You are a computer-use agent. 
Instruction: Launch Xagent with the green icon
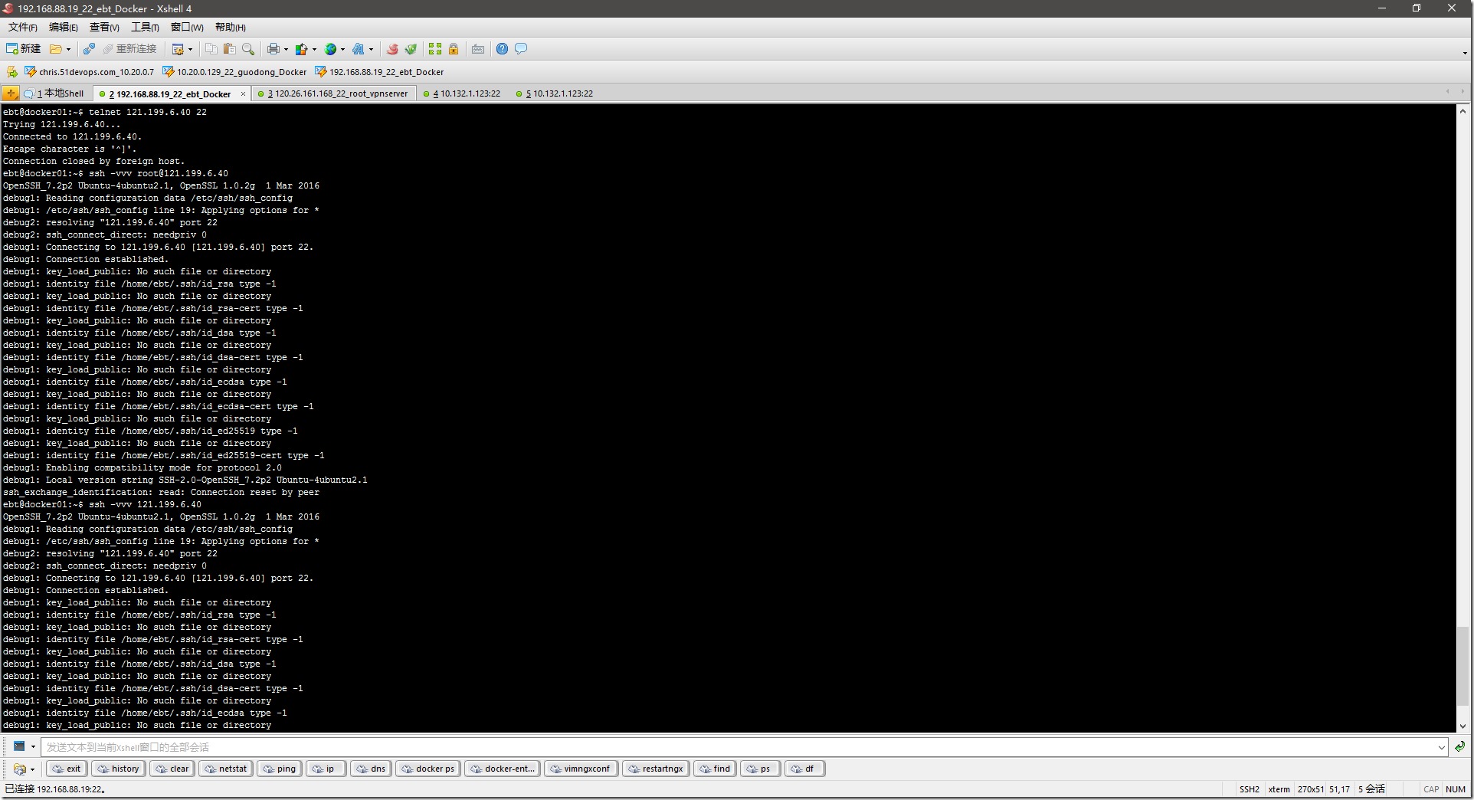[411, 49]
